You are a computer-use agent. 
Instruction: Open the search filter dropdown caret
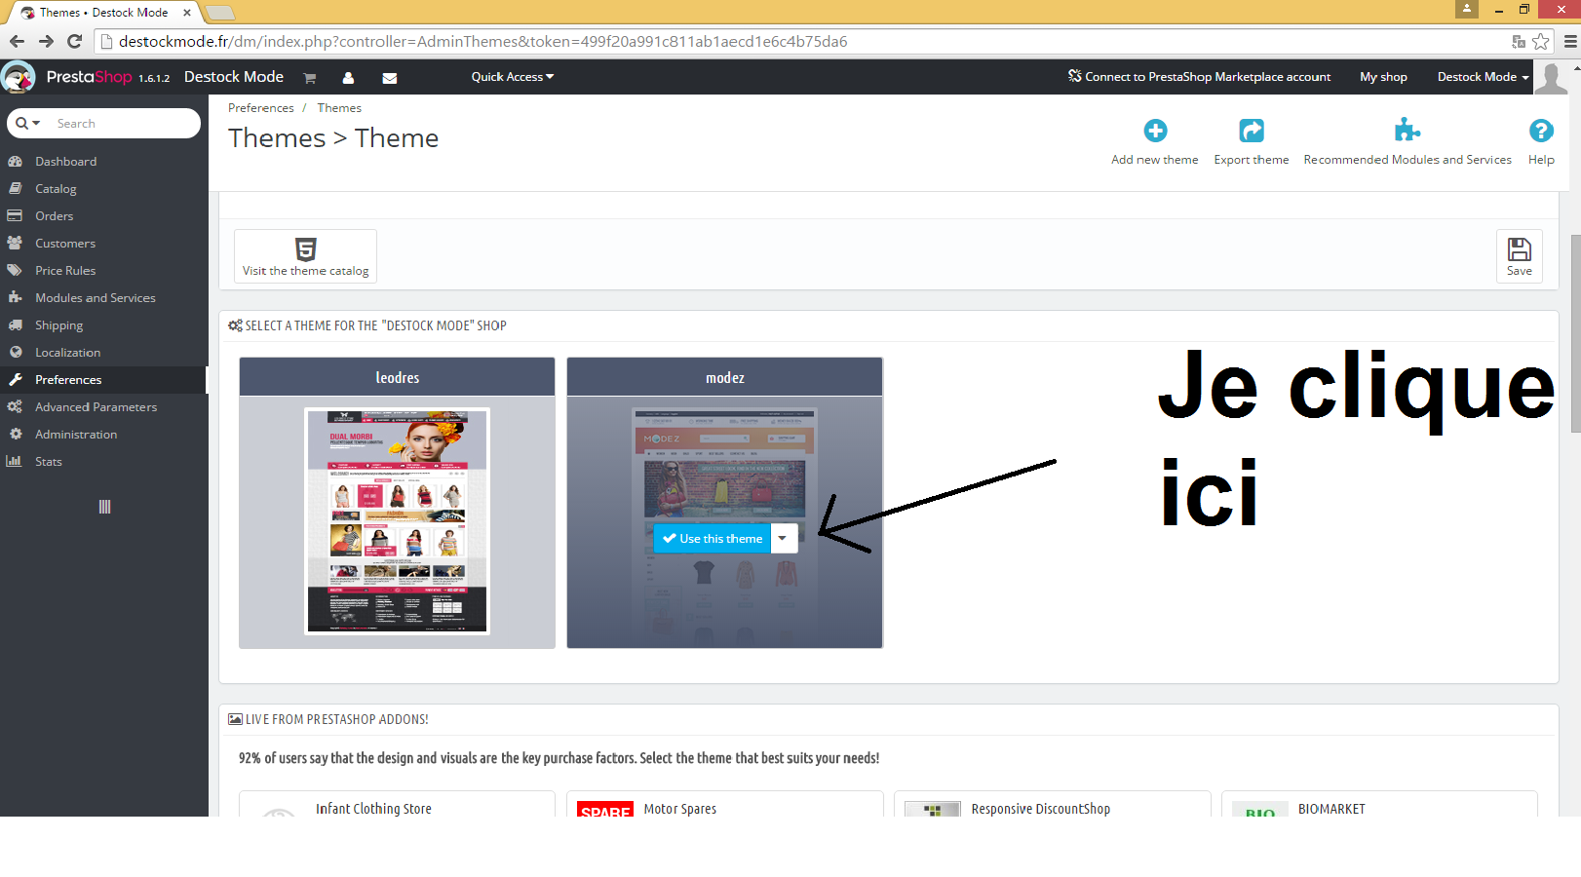(37, 124)
